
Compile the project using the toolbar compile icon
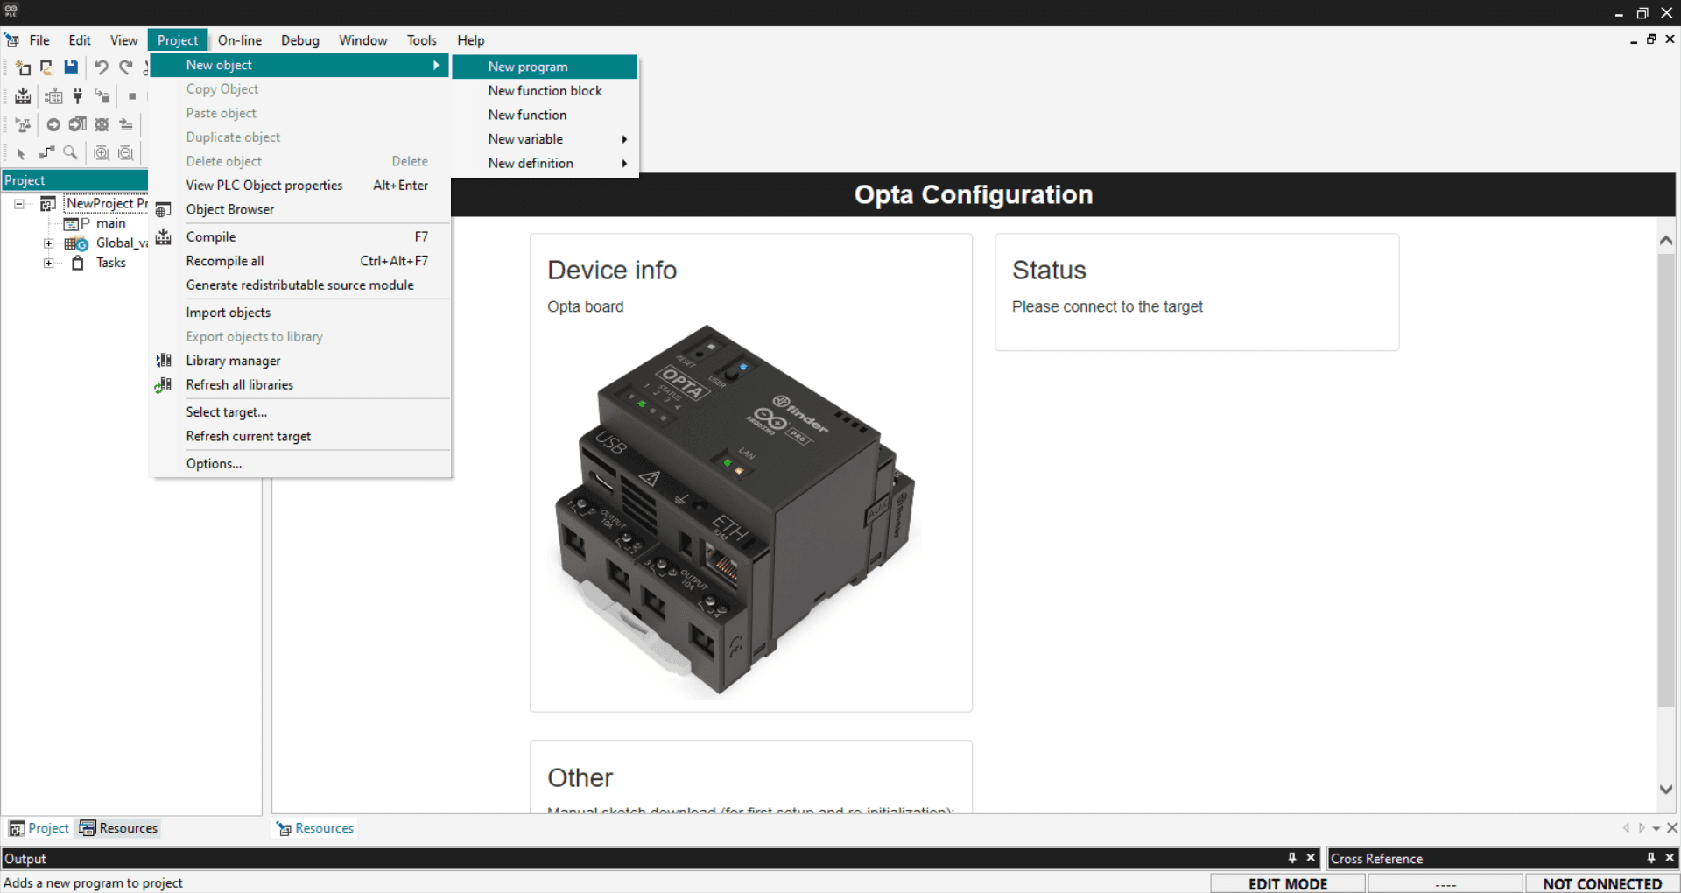(23, 96)
